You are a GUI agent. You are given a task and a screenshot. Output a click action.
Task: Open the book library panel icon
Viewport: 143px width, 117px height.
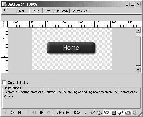(128, 113)
